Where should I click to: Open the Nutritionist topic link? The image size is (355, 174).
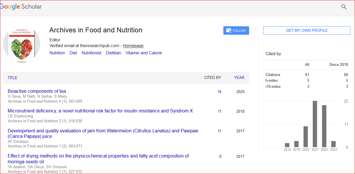pos(91,53)
